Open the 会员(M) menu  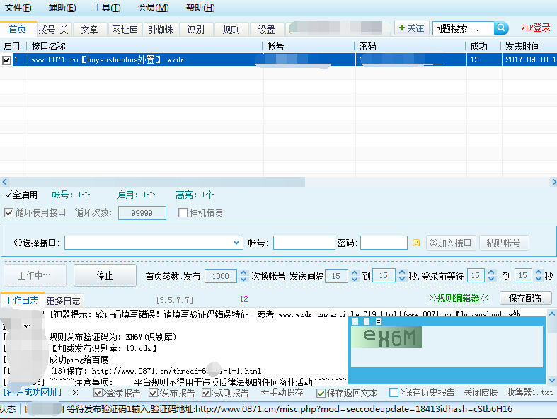pyautogui.click(x=153, y=8)
